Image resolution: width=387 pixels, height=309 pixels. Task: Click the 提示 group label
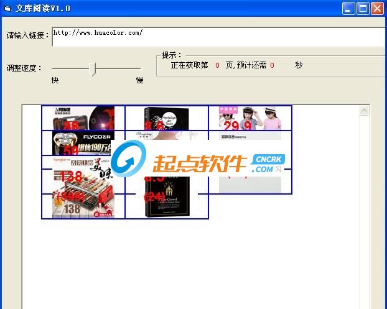click(172, 55)
